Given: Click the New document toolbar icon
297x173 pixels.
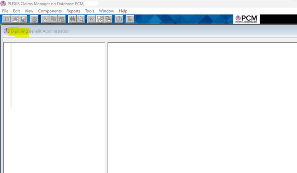Looking at the screenshot, I should pos(7,19).
